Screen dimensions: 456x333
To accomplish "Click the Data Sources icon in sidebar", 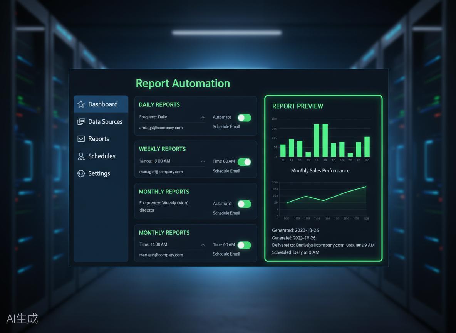I will tap(81, 122).
